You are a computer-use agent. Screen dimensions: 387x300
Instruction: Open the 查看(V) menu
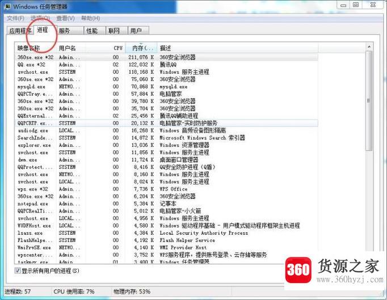click(x=65, y=18)
